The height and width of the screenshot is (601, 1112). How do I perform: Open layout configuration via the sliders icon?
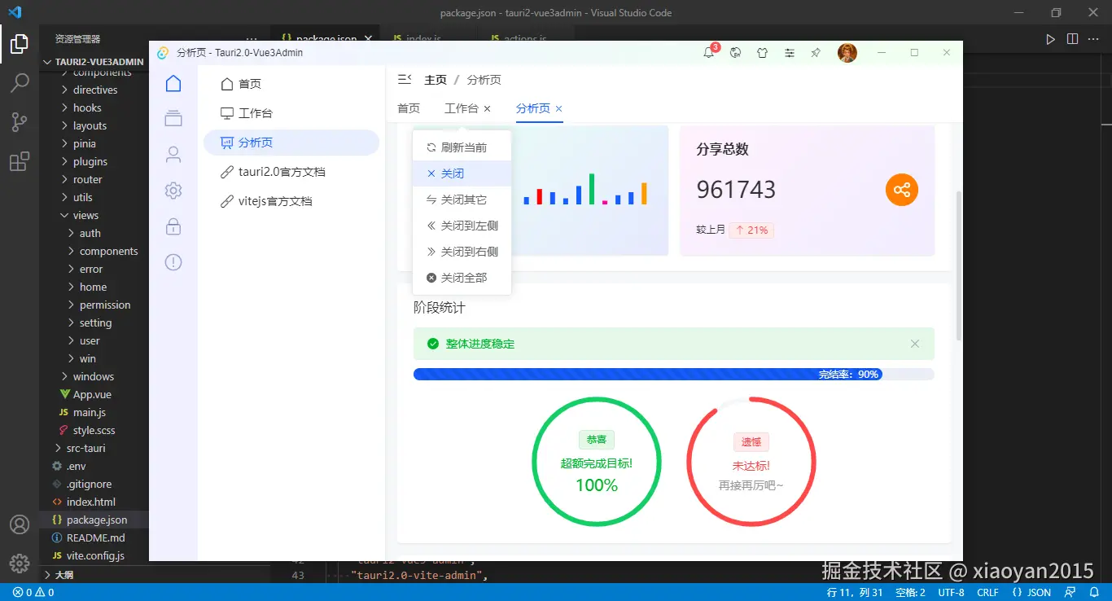(789, 52)
